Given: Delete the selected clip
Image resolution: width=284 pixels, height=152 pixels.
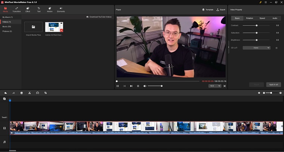Looking at the screenshot, I should click(22, 93).
